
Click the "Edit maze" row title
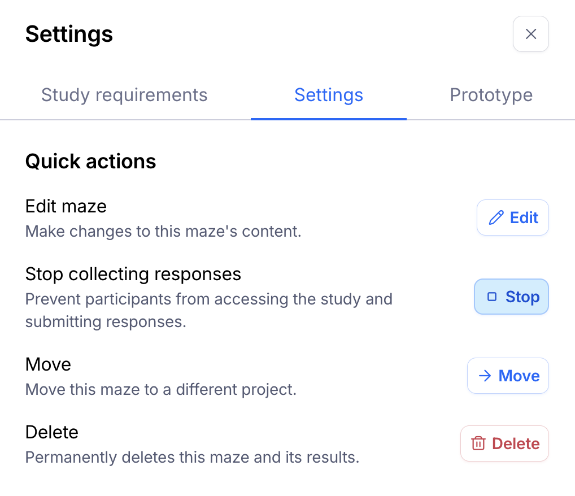coord(66,206)
